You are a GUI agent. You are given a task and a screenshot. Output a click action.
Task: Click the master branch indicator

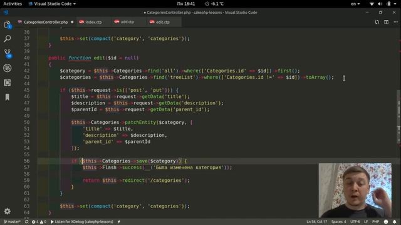(x=12, y=222)
